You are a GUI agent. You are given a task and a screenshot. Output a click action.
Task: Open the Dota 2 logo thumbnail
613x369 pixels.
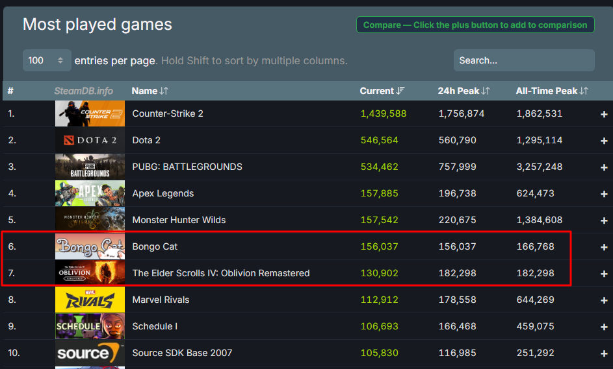coord(90,140)
